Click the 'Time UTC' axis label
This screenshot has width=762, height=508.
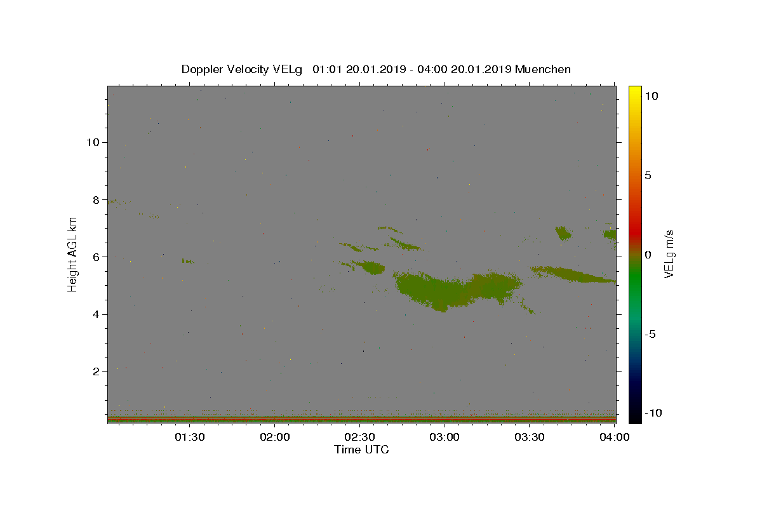(361, 450)
